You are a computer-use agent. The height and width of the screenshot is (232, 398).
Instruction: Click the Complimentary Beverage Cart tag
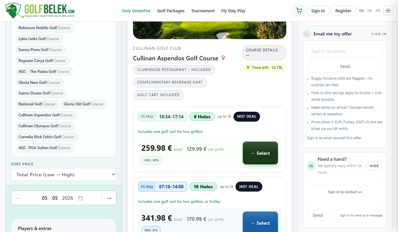click(170, 82)
